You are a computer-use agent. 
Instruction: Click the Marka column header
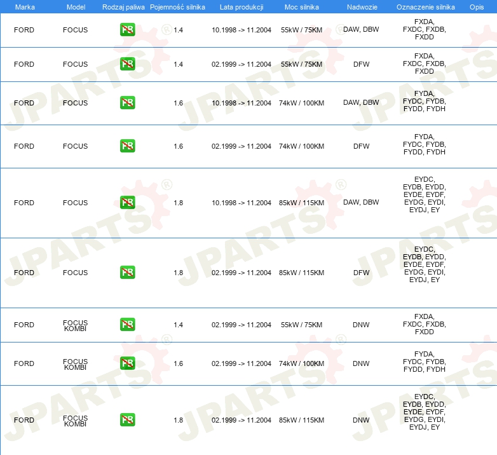click(x=25, y=7)
